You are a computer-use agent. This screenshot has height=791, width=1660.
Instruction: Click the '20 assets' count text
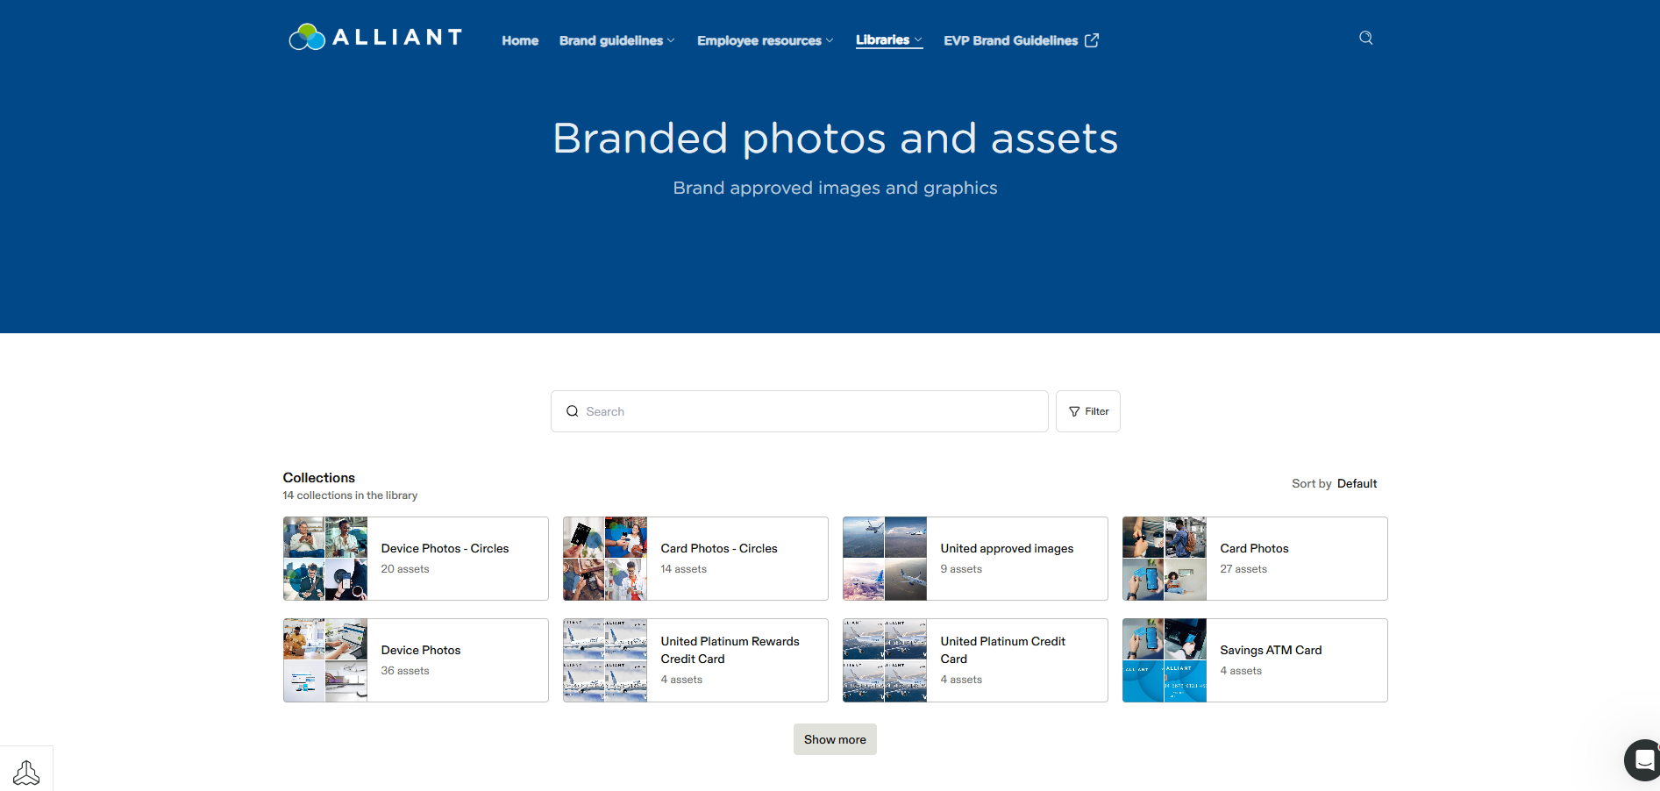coord(405,569)
